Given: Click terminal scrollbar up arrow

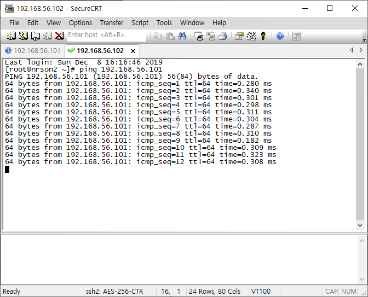Looking at the screenshot, I should click(360, 64).
